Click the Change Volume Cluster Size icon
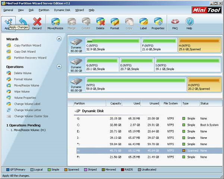Image resolution: width=224 pixels, height=179 pixels. (x=9, y=116)
